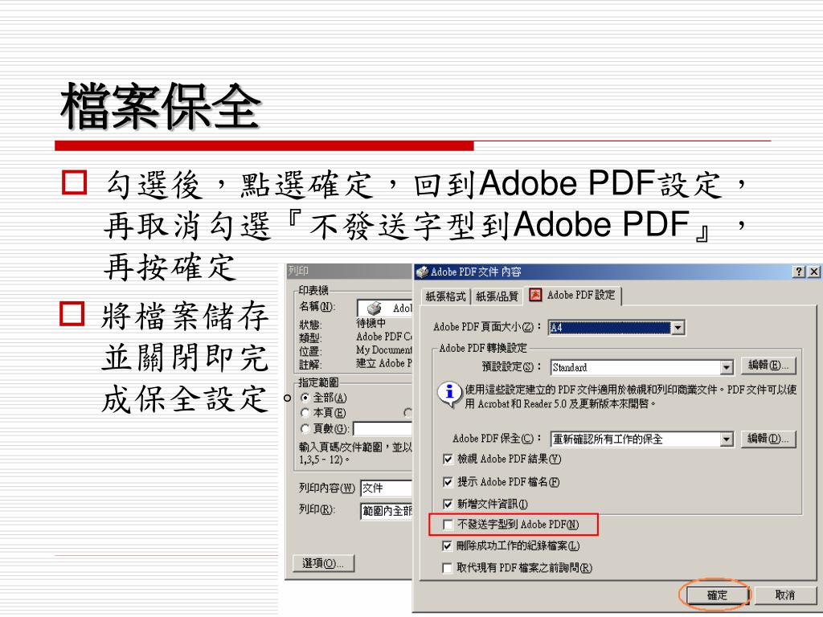Open the Adobe PDF 保全 dropdown
823x617 pixels.
click(x=727, y=439)
